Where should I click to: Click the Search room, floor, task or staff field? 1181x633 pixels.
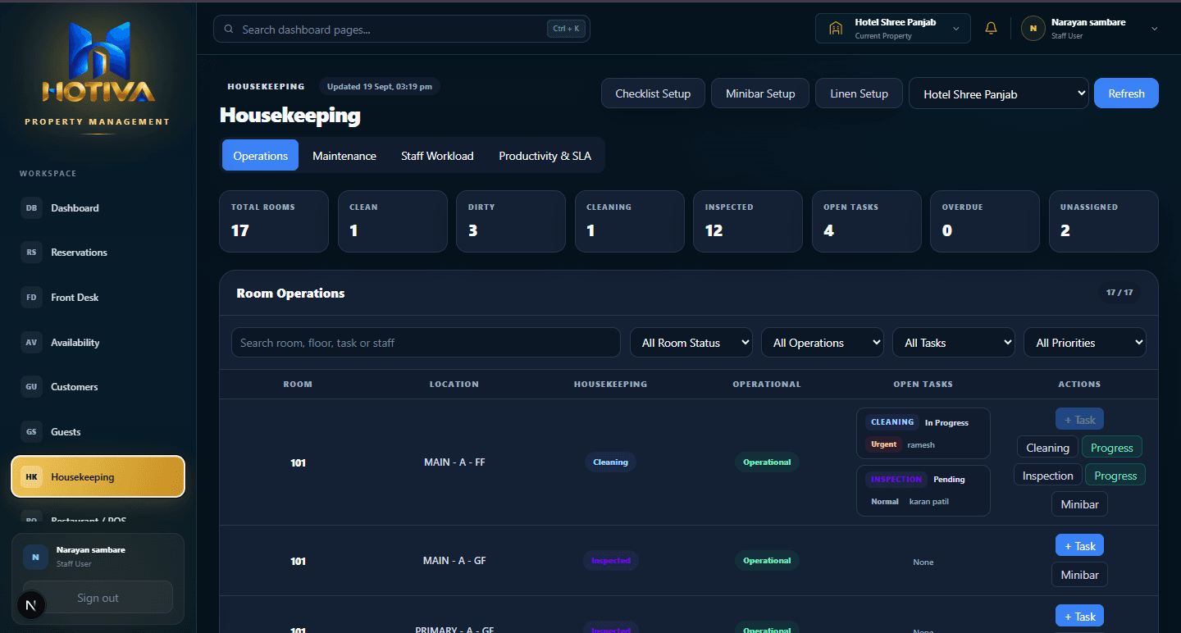(x=426, y=343)
